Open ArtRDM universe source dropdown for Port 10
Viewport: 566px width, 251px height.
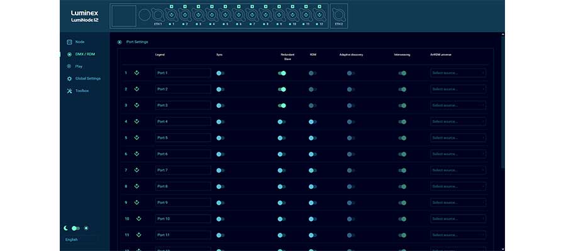point(458,219)
